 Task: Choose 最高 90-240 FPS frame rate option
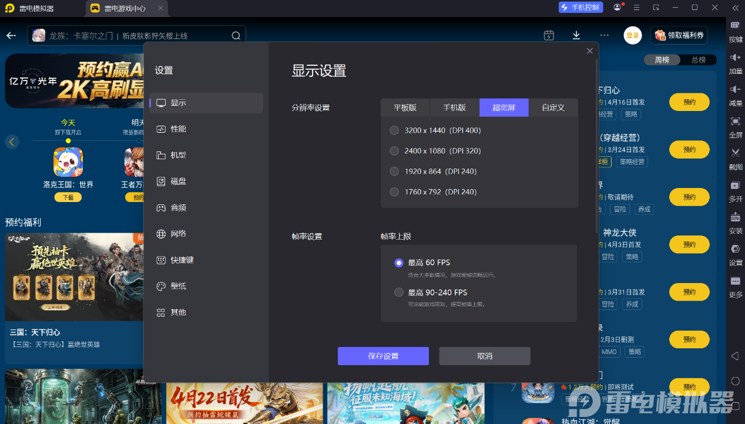[399, 292]
